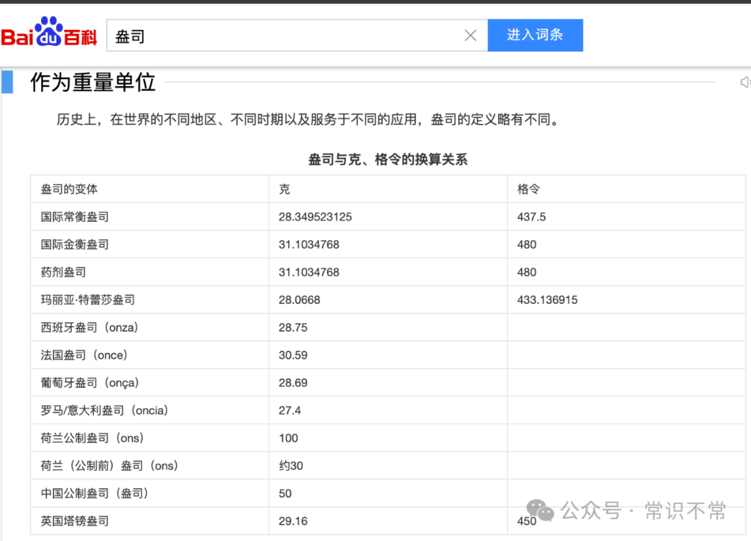Select the heading 作为重量单位

coord(93,82)
